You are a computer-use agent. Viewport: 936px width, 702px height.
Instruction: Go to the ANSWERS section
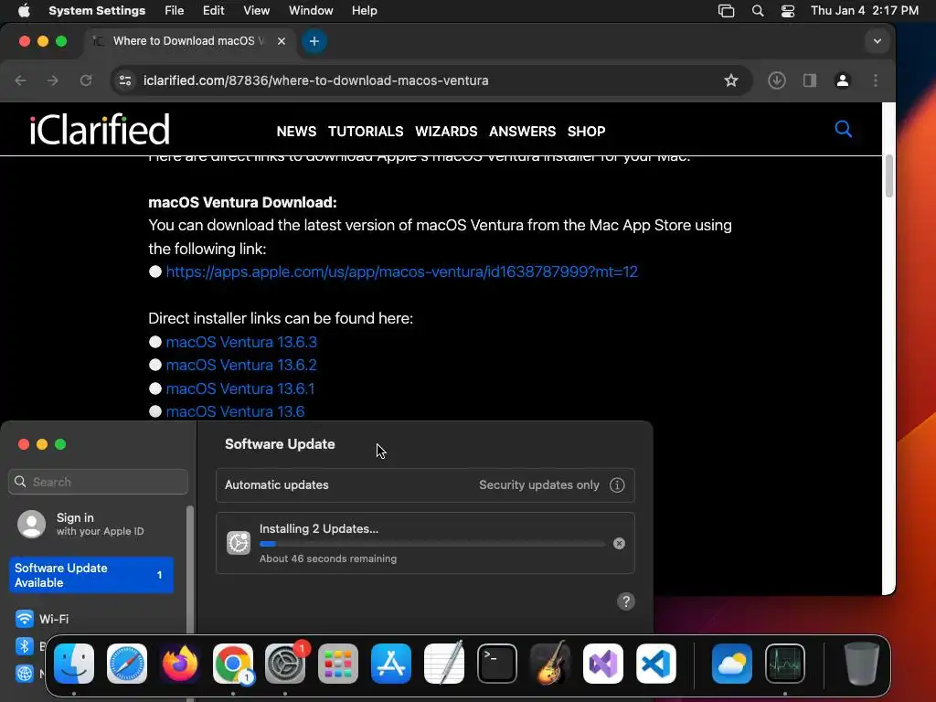point(522,132)
